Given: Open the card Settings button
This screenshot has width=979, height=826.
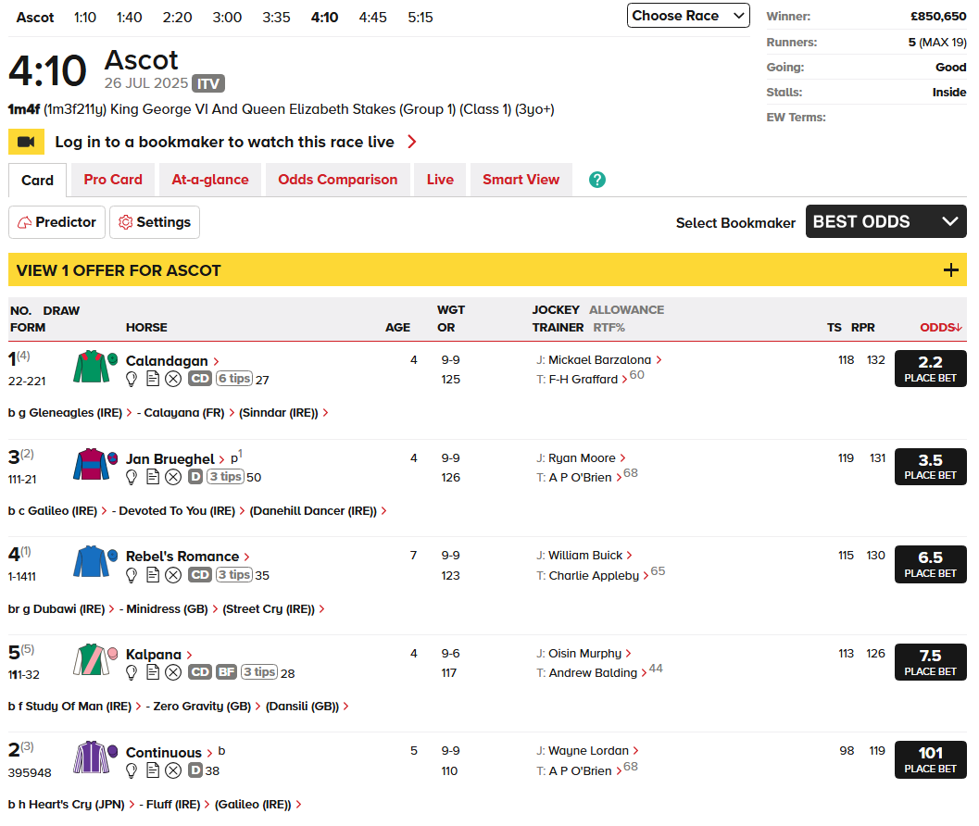Looking at the screenshot, I should (x=155, y=222).
